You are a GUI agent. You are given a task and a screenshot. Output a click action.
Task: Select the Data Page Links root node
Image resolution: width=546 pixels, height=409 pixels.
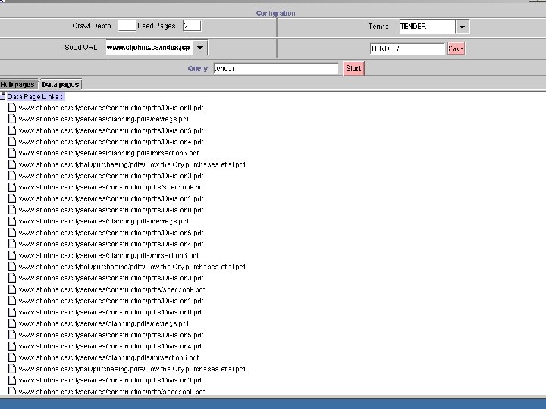click(x=36, y=97)
